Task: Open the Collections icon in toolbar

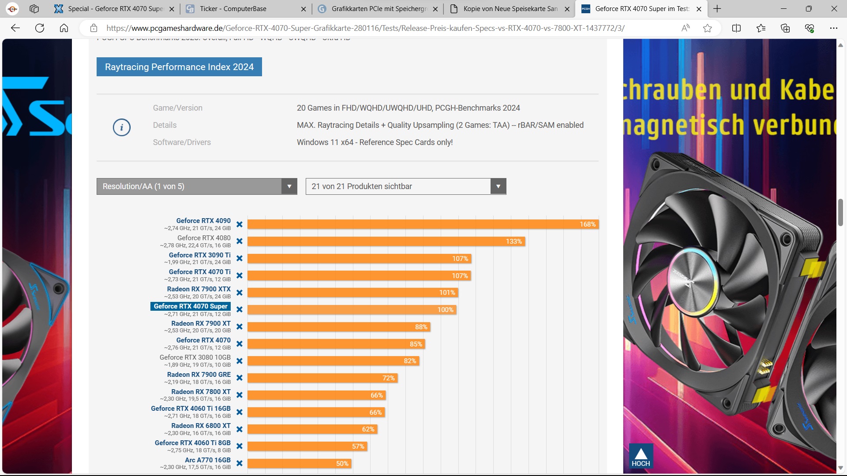Action: click(785, 28)
